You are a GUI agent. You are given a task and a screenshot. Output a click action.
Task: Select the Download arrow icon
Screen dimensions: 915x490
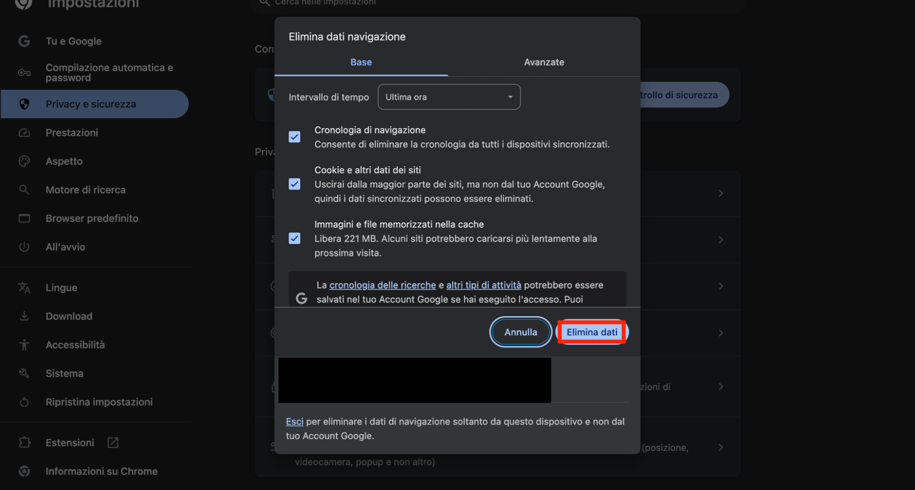pos(24,316)
